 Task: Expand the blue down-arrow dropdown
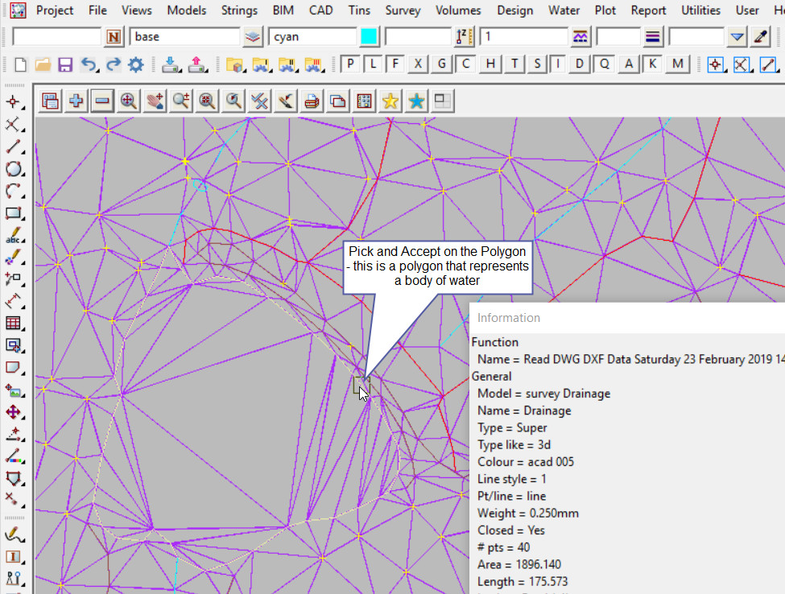tap(737, 37)
